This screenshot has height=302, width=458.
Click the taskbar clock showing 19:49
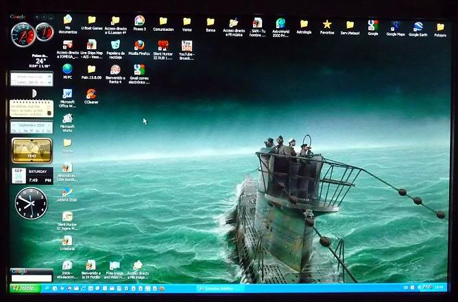pos(438,288)
